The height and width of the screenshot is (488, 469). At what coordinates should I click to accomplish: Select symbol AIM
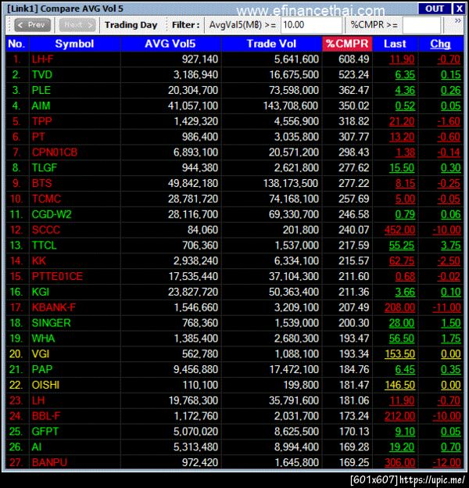[x=41, y=106]
